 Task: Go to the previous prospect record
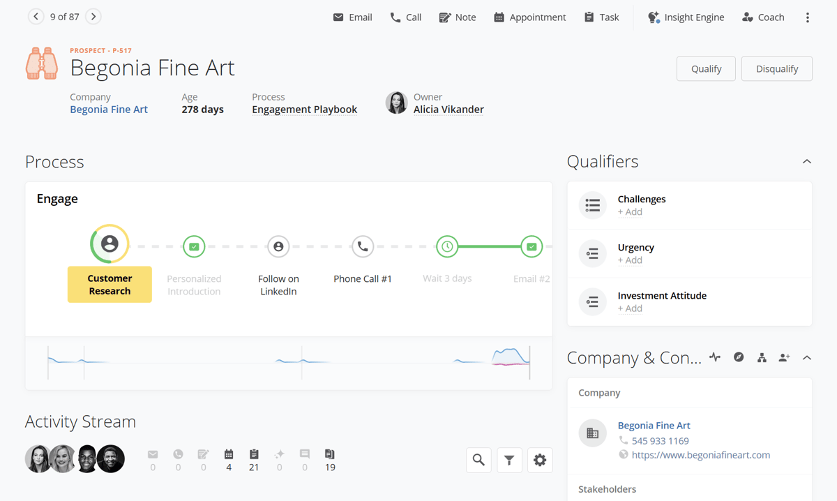[x=36, y=17]
